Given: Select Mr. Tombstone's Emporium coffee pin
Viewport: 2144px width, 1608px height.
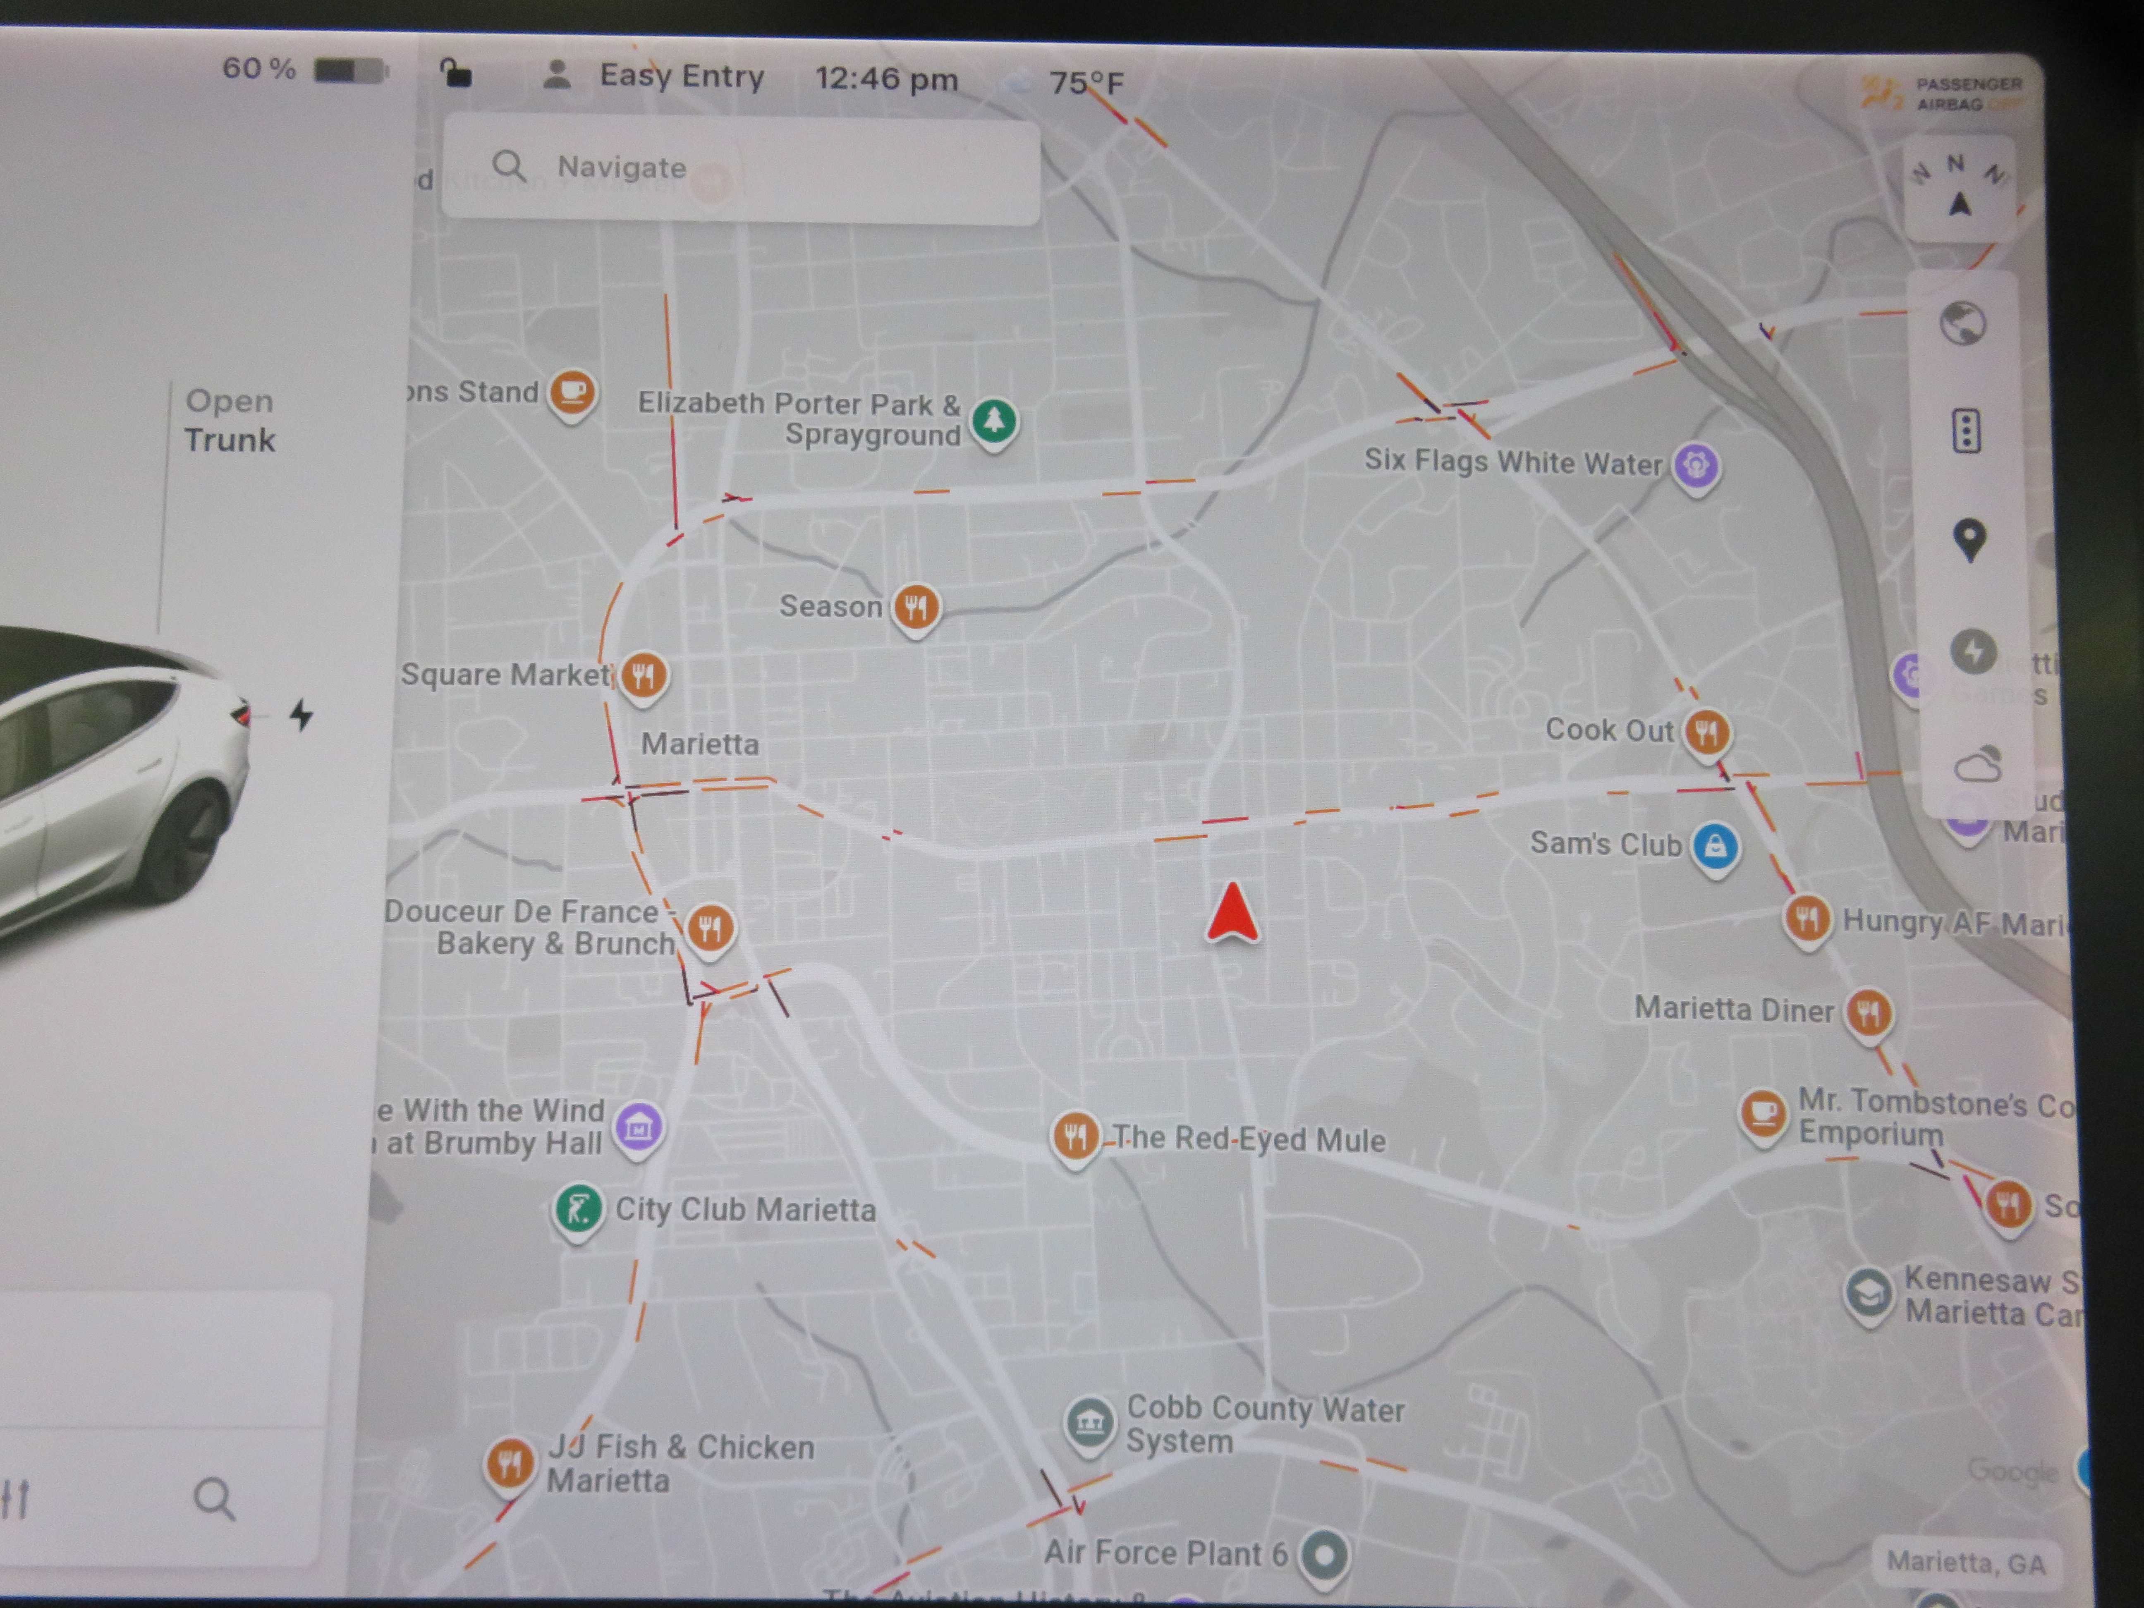Looking at the screenshot, I should pos(1763,1115).
